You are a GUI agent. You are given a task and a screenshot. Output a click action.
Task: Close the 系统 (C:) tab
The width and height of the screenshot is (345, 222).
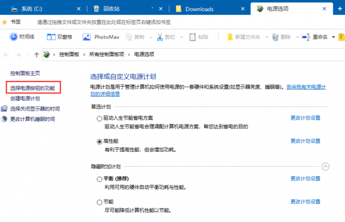tap(79, 9)
